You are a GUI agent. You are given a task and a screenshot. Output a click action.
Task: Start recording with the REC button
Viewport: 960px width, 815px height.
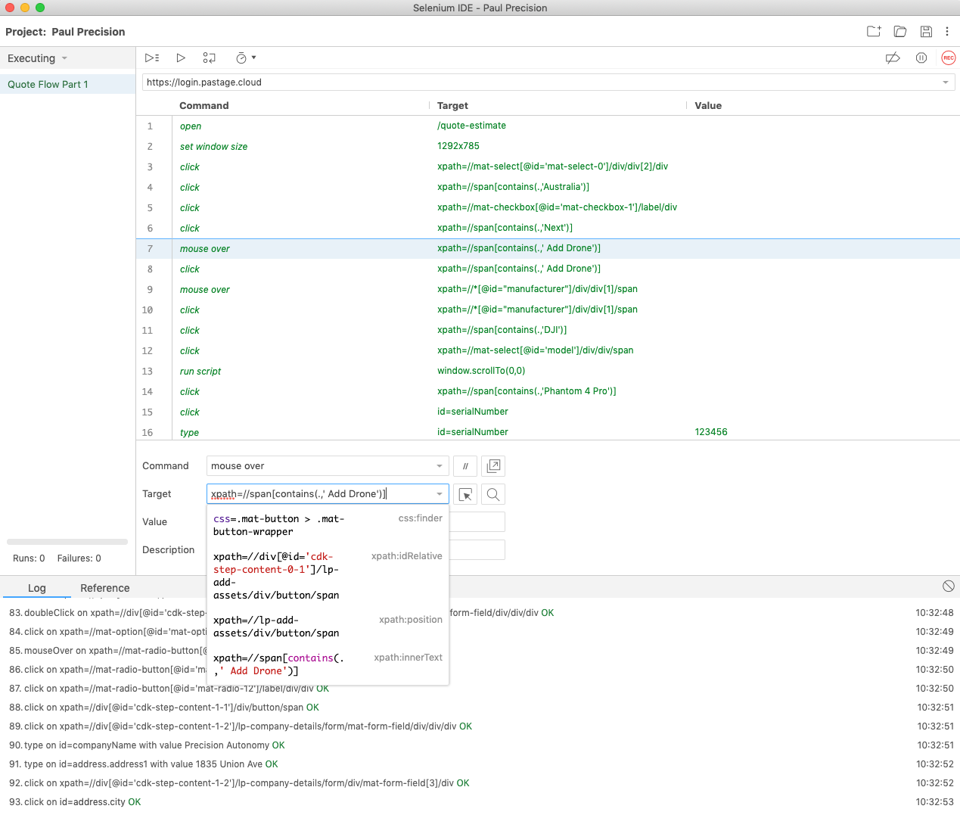click(x=948, y=58)
